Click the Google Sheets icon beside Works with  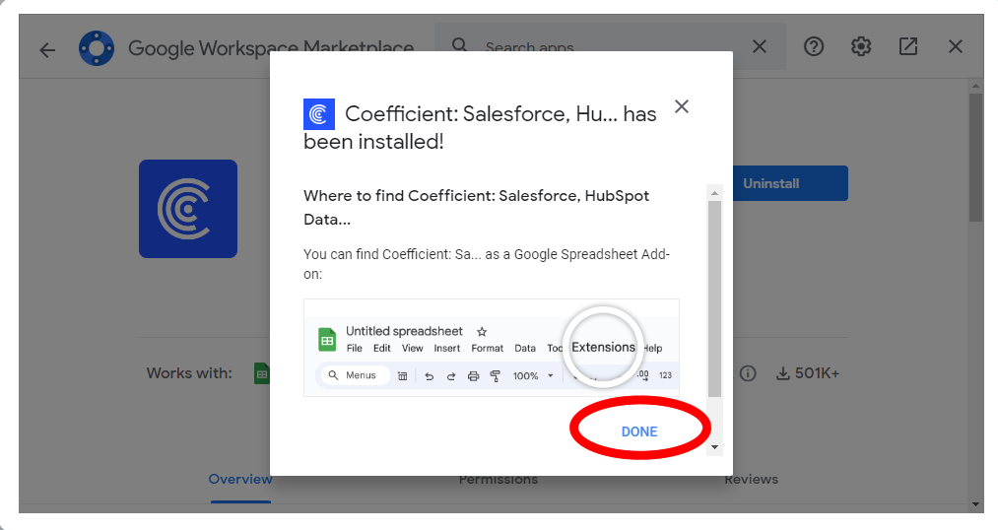click(x=262, y=373)
